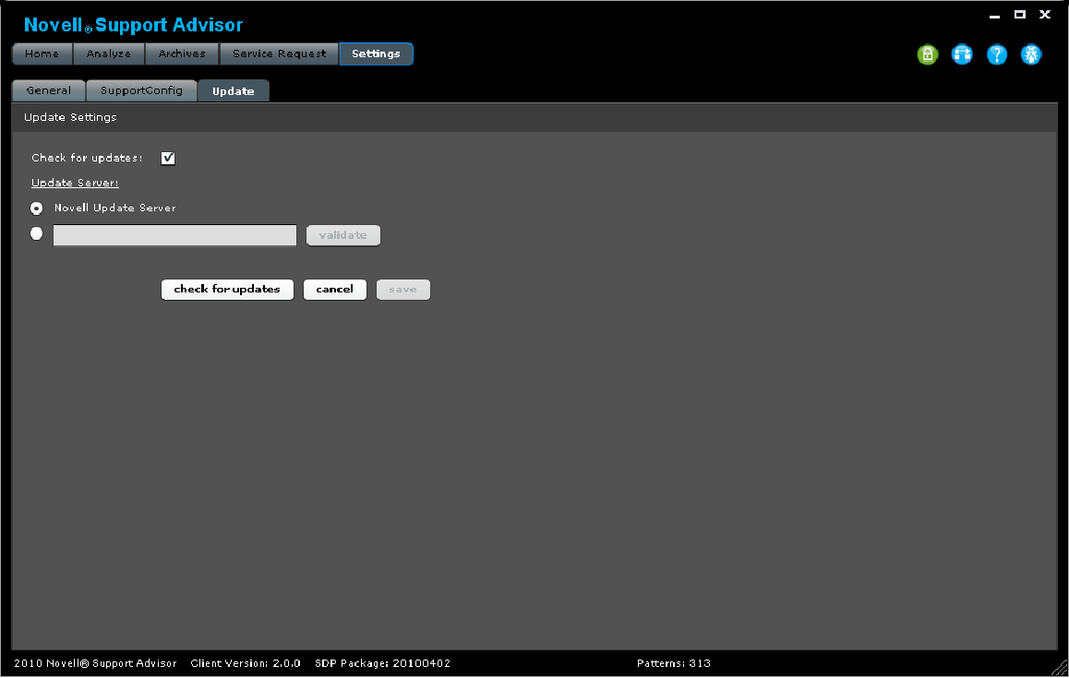Click the Update Settings header text
Image resolution: width=1069 pixels, height=678 pixels.
pos(70,117)
